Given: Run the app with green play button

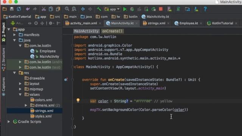Looking at the screenshot, I should 125,9.
